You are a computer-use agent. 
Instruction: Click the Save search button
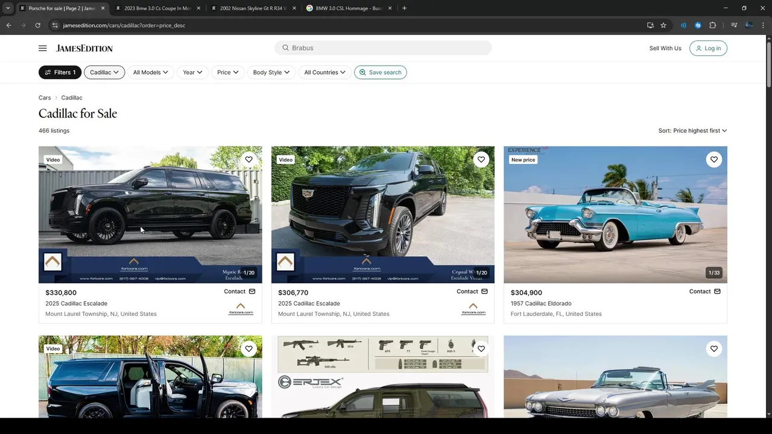(380, 72)
